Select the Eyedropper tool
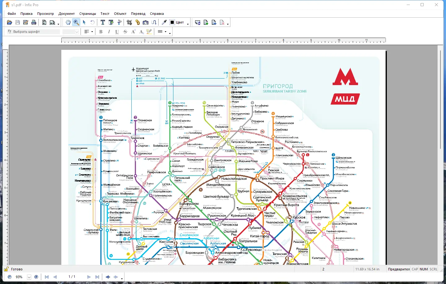The height and width of the screenshot is (284, 446). tap(164, 22)
